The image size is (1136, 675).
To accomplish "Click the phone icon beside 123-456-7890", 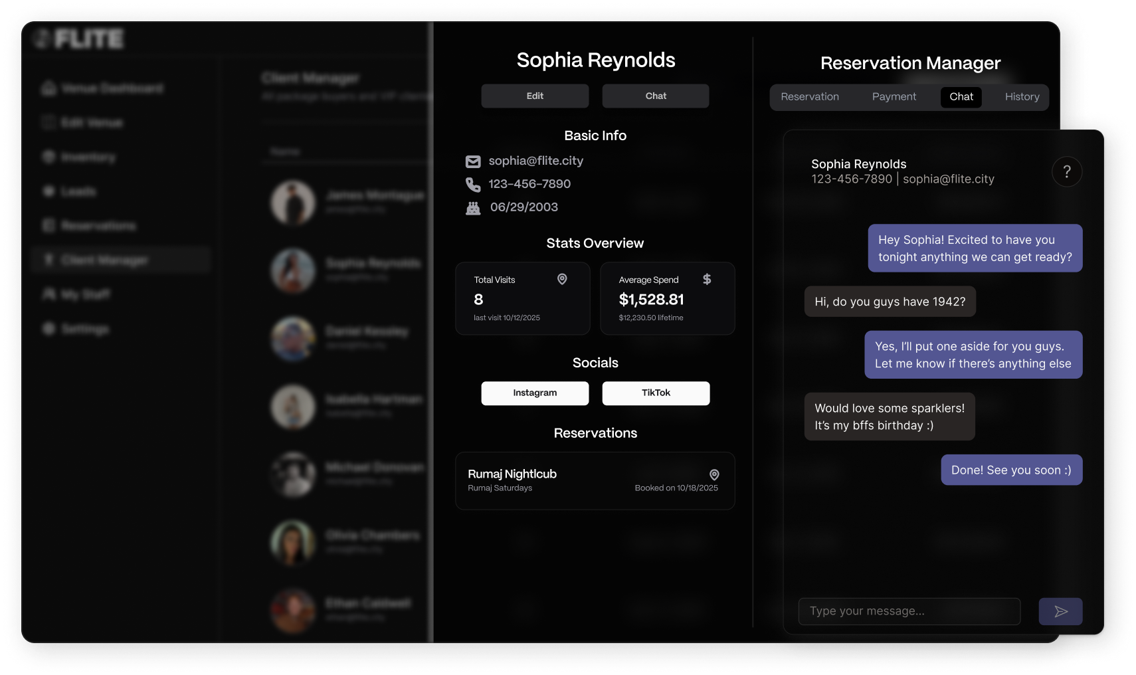I will 473,185.
